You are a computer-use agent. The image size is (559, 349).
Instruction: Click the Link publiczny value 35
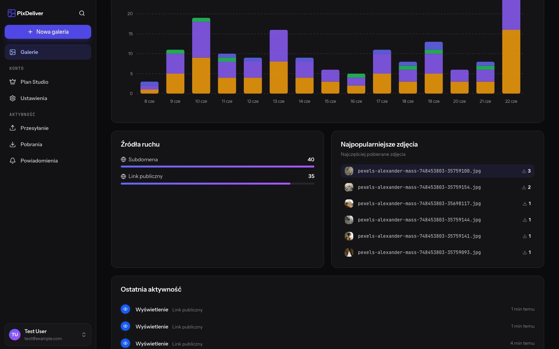[x=311, y=176]
